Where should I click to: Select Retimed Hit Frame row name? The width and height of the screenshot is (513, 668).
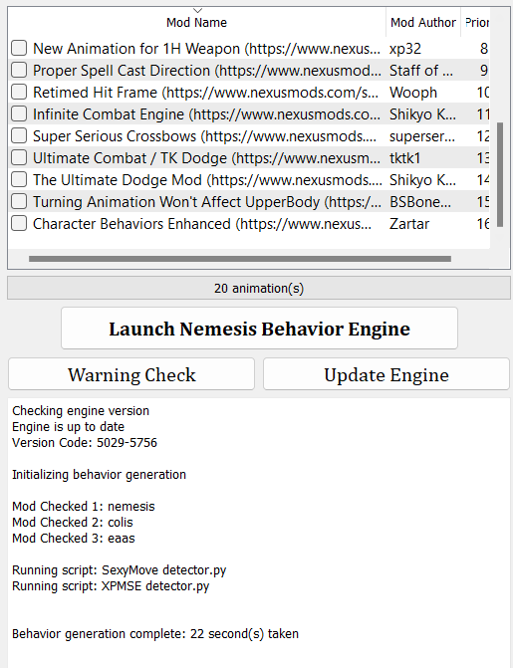pyautogui.click(x=205, y=93)
